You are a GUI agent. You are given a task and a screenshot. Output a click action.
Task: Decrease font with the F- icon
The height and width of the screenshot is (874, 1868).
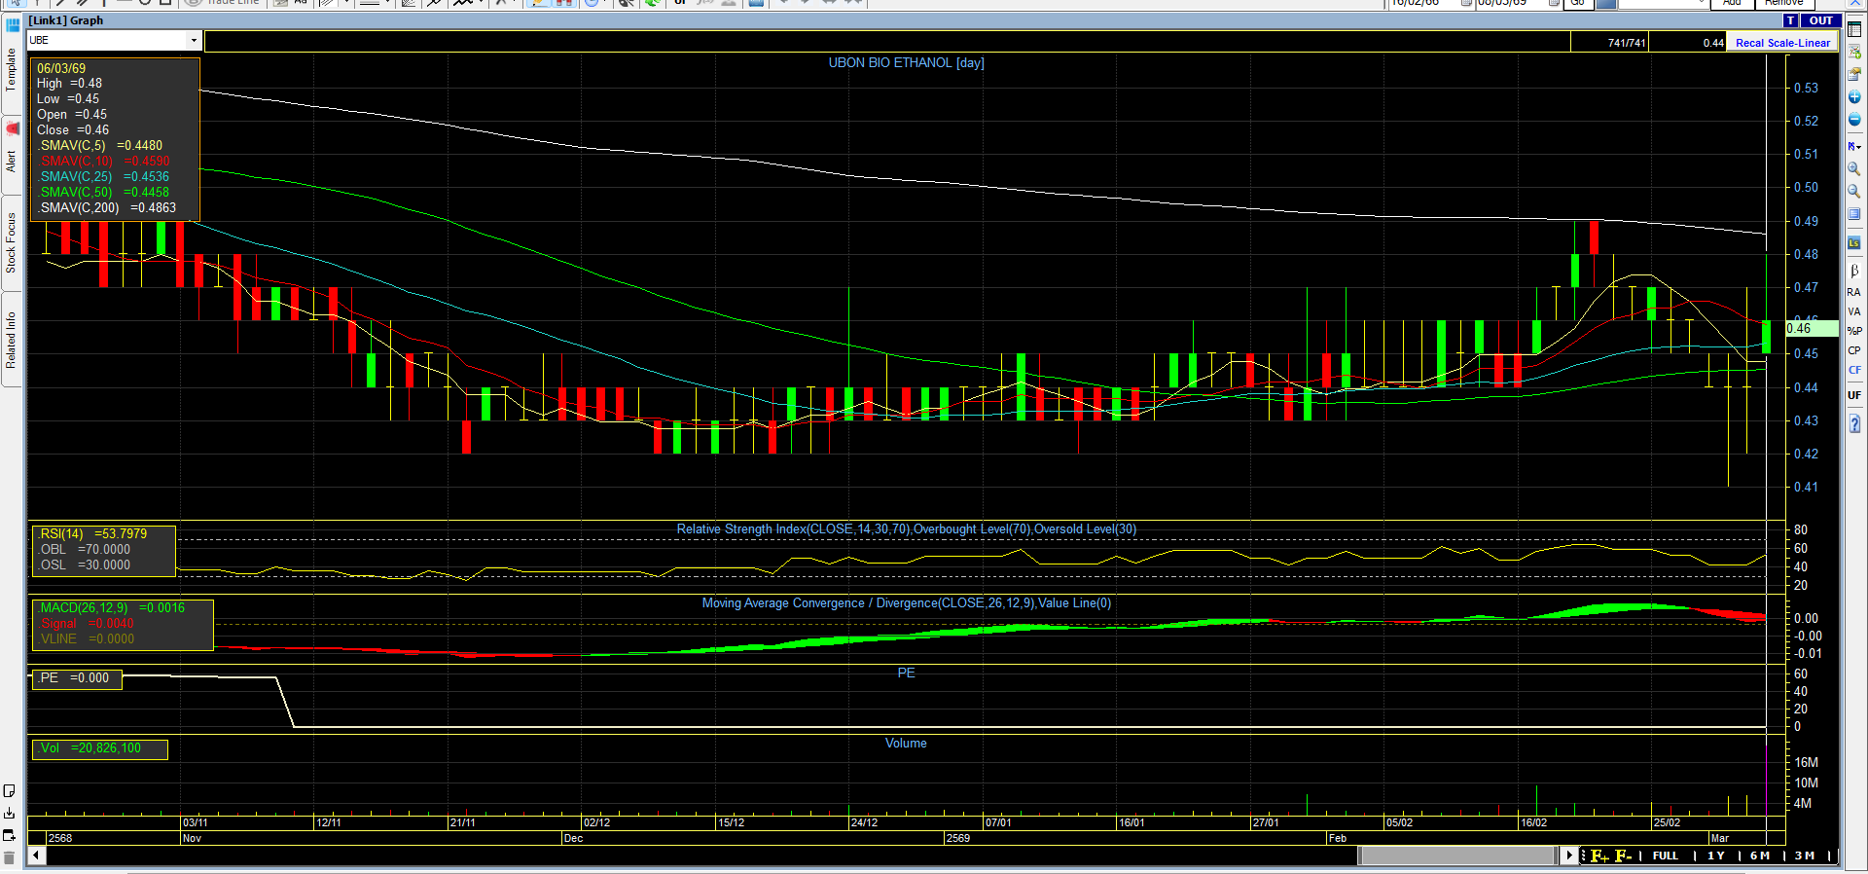1623,856
